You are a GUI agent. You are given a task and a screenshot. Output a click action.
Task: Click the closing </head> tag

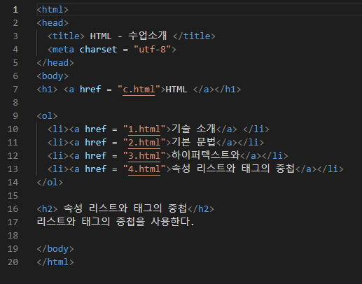click(x=55, y=63)
